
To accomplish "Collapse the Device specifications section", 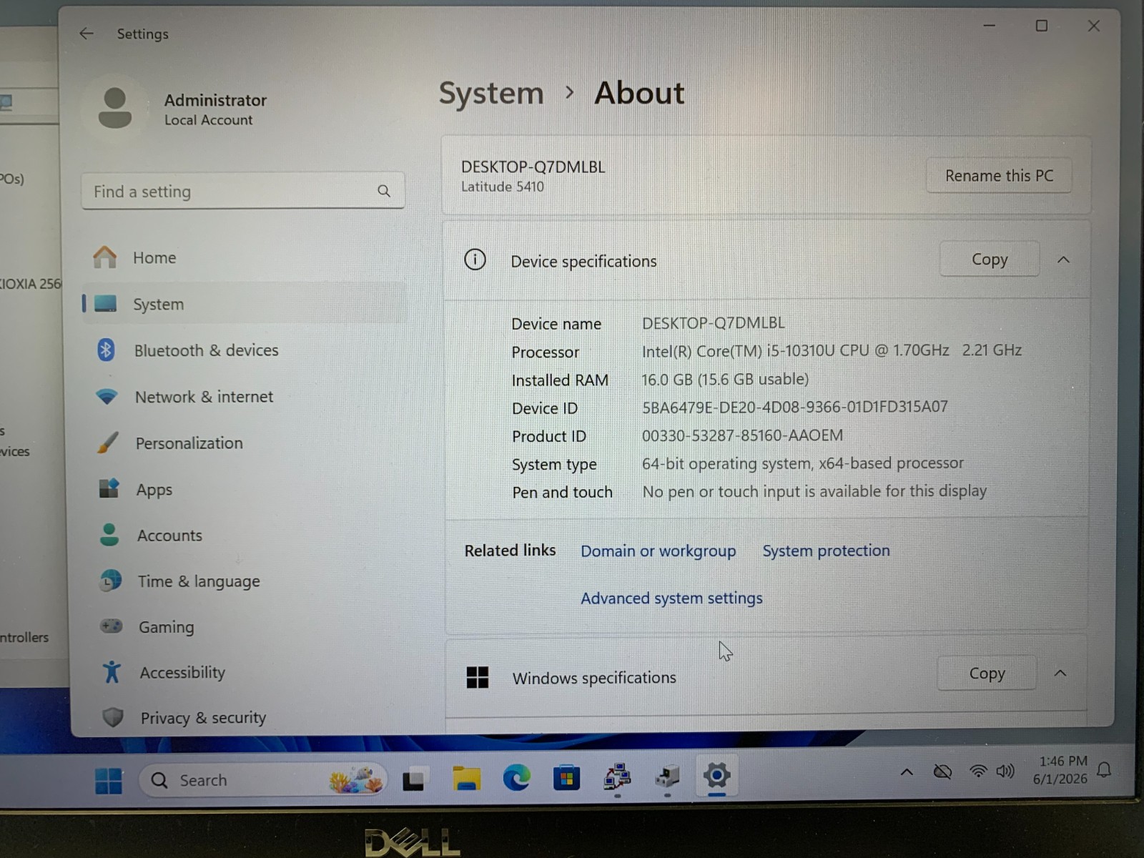I will [x=1063, y=260].
